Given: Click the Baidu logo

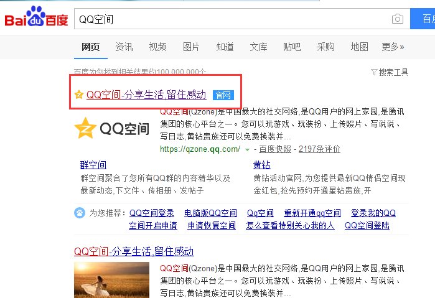Looking at the screenshot, I should click(x=36, y=16).
